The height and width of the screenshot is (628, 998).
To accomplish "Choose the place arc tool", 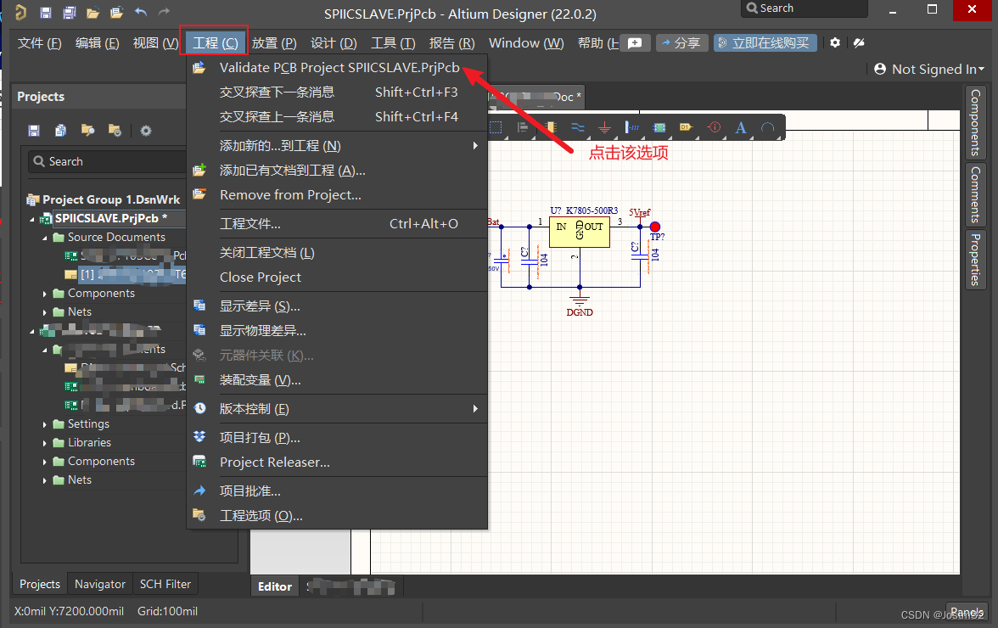I will pos(767,126).
